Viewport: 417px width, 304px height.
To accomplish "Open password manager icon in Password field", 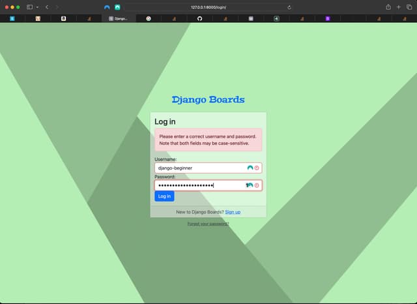I will click(249, 185).
